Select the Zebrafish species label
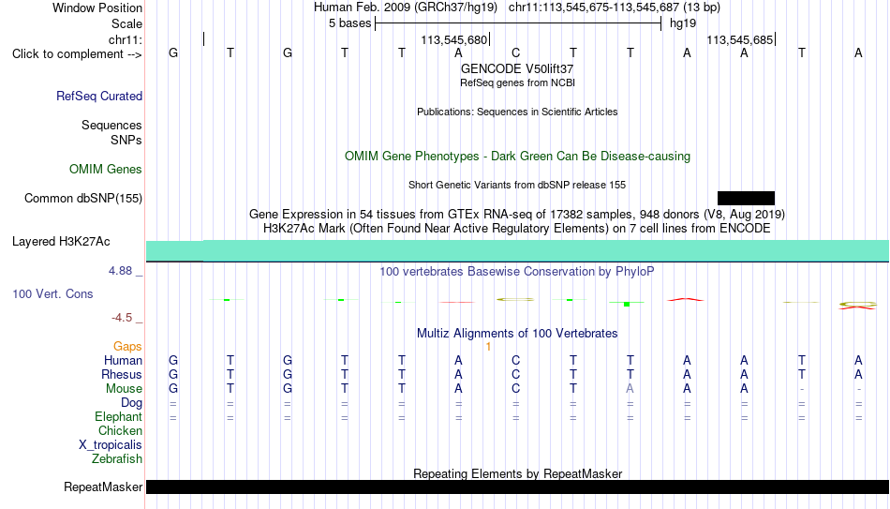 click(117, 458)
